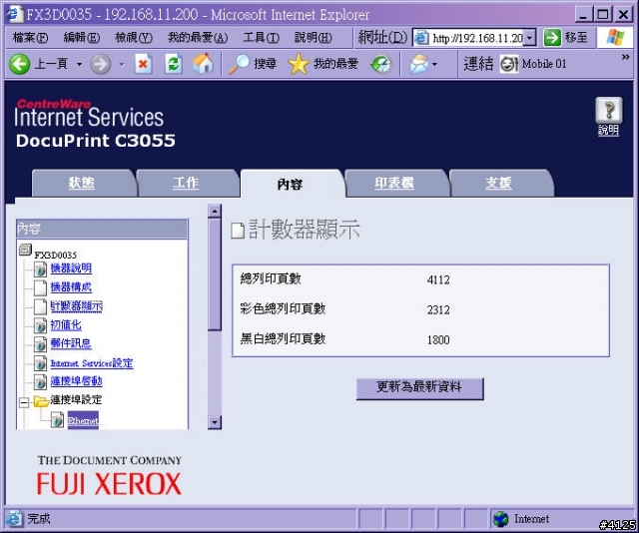Open the 檔案(F) menu
The height and width of the screenshot is (533, 639).
coord(31,38)
